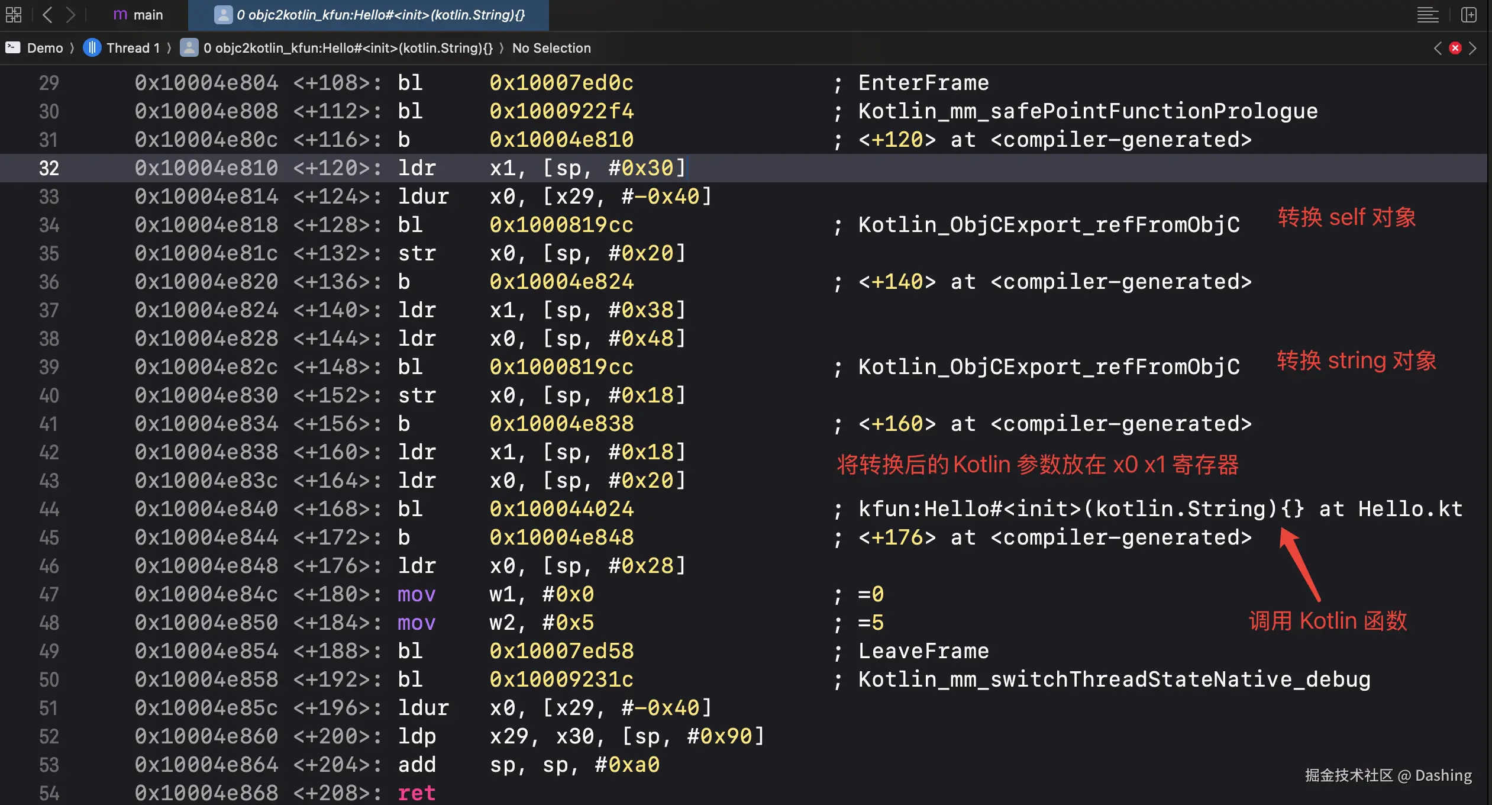Switch to the main tab
The height and width of the screenshot is (805, 1492).
pyautogui.click(x=138, y=15)
